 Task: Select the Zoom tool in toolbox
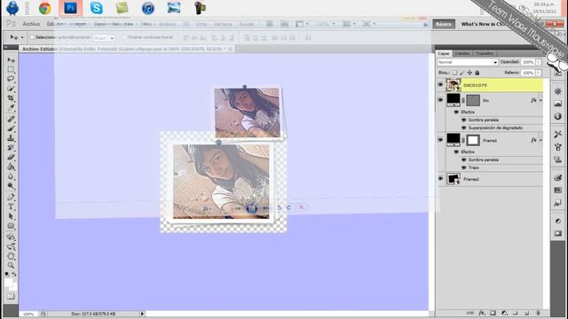point(12,266)
